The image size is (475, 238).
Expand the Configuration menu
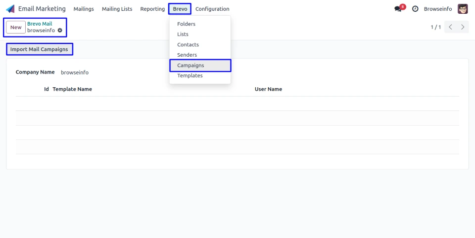point(212,9)
